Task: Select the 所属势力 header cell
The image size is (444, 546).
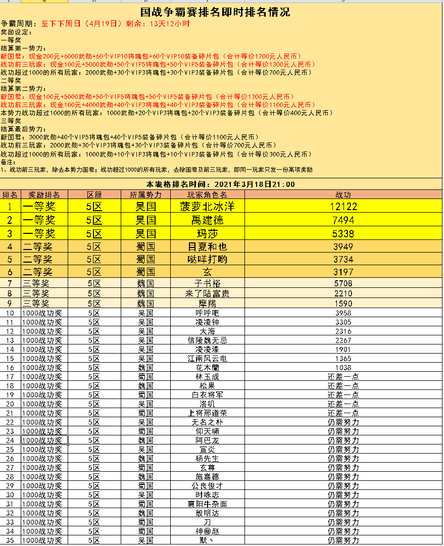Action: (145, 194)
